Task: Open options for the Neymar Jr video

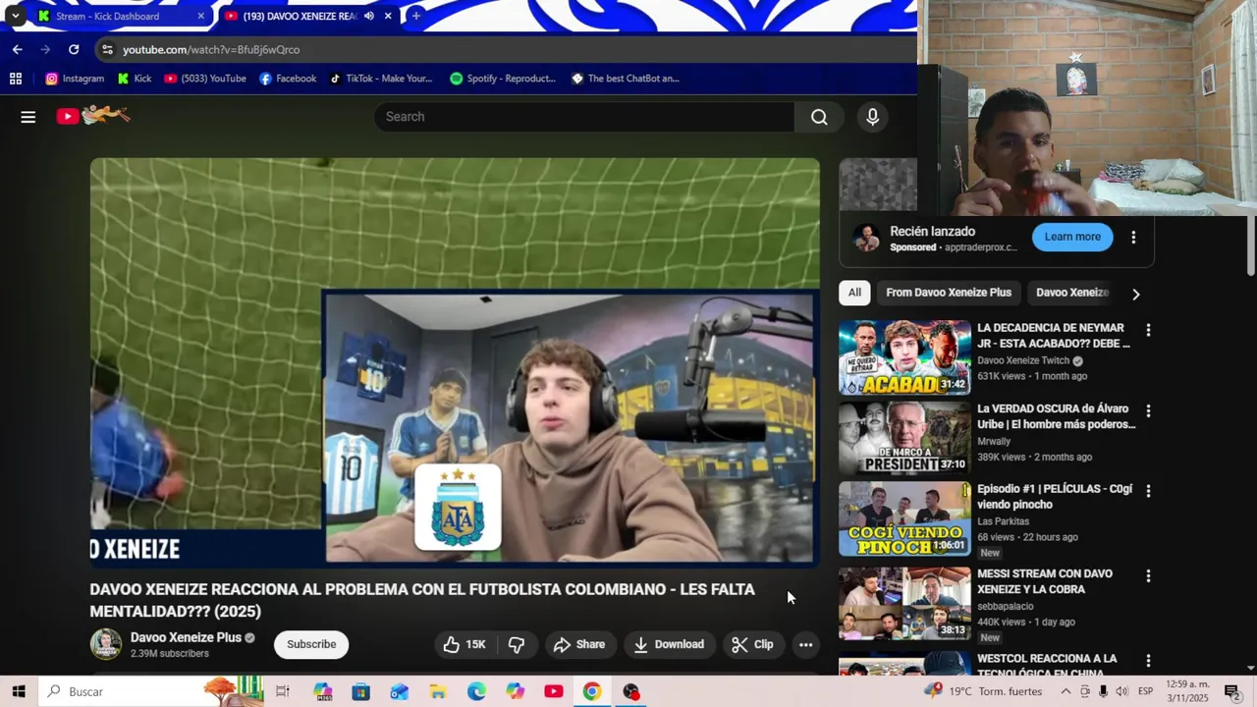Action: point(1148,330)
